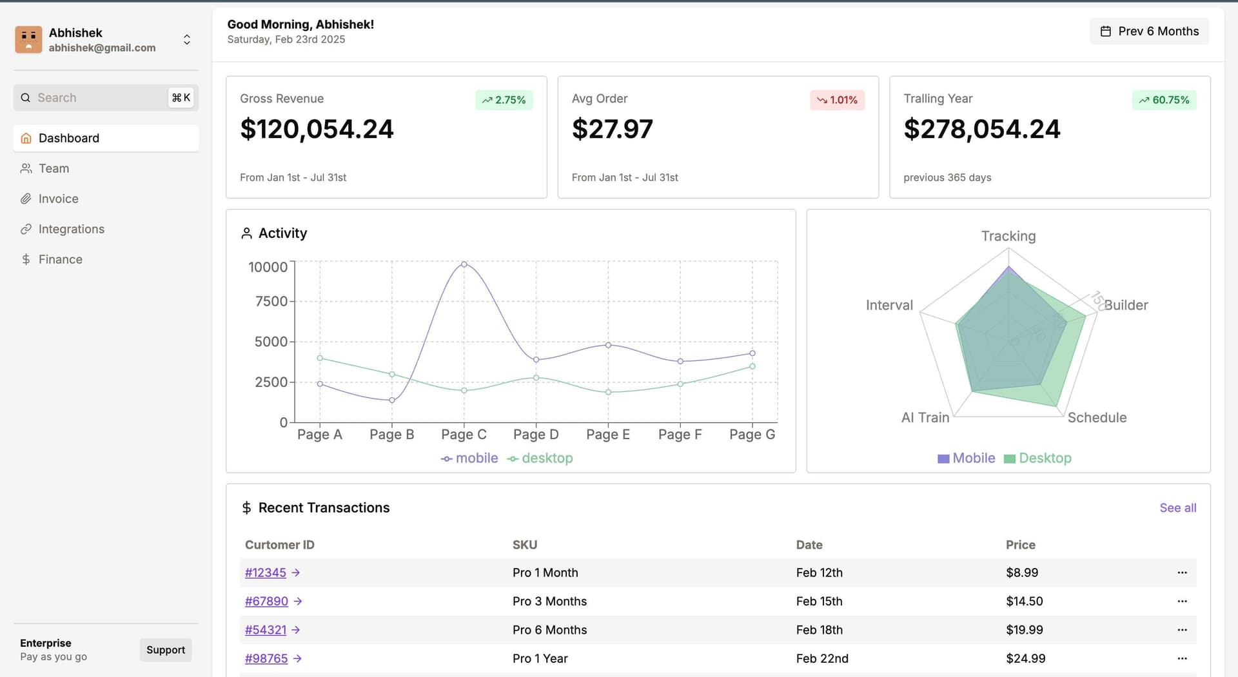Open the options menu for Pro 1 Month row
Screen dimensions: 1238x677
pos(1182,573)
